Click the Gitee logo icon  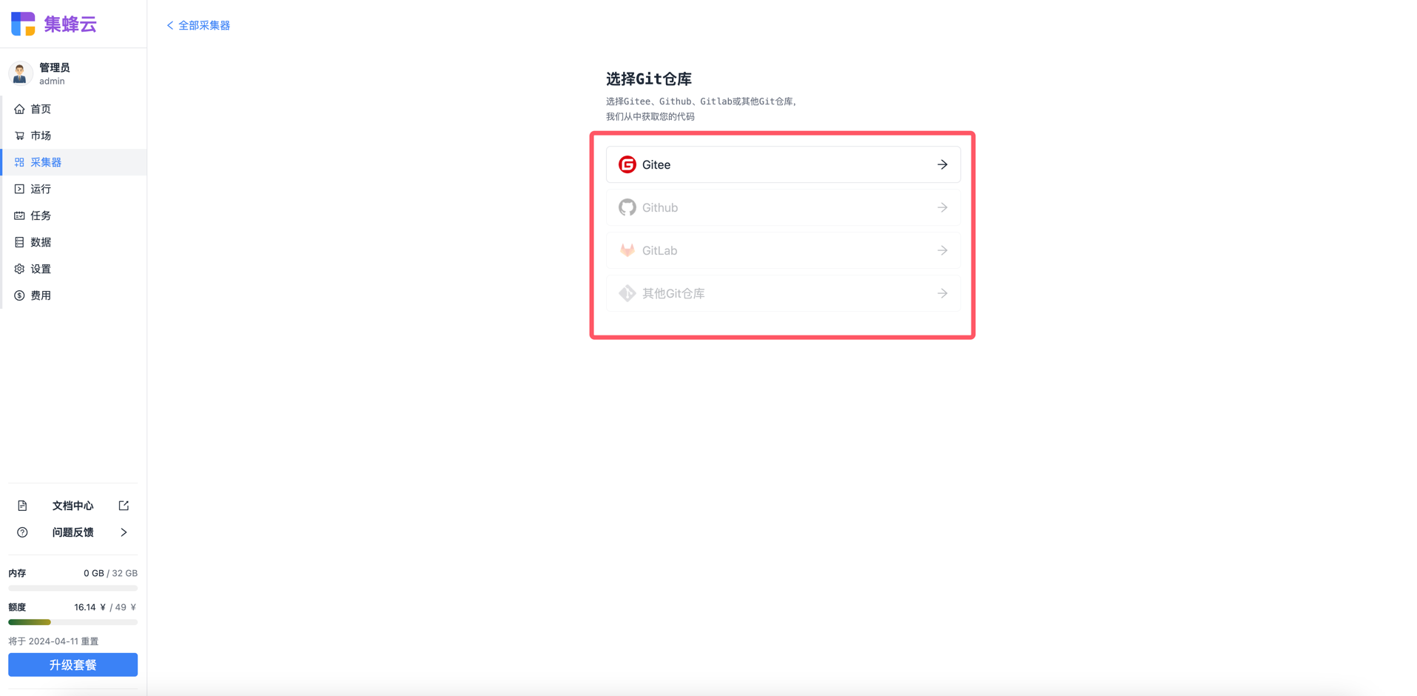click(x=627, y=164)
